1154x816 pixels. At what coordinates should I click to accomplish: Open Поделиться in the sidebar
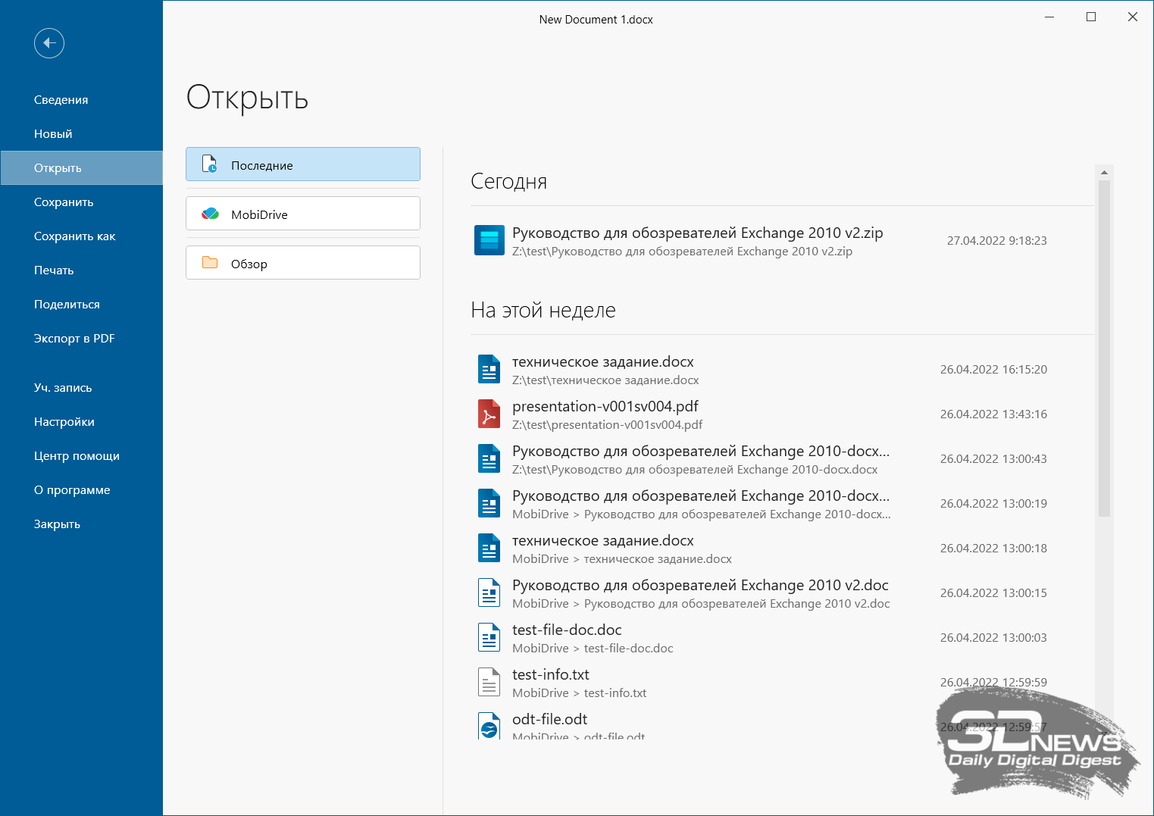point(81,304)
